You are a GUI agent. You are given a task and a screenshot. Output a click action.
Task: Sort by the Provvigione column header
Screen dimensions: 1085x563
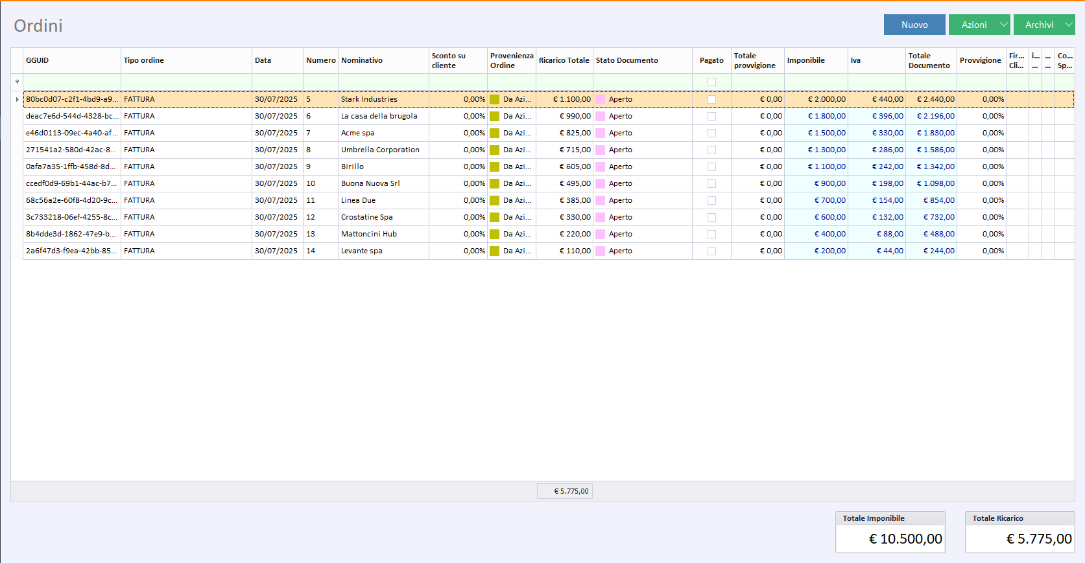click(x=982, y=60)
